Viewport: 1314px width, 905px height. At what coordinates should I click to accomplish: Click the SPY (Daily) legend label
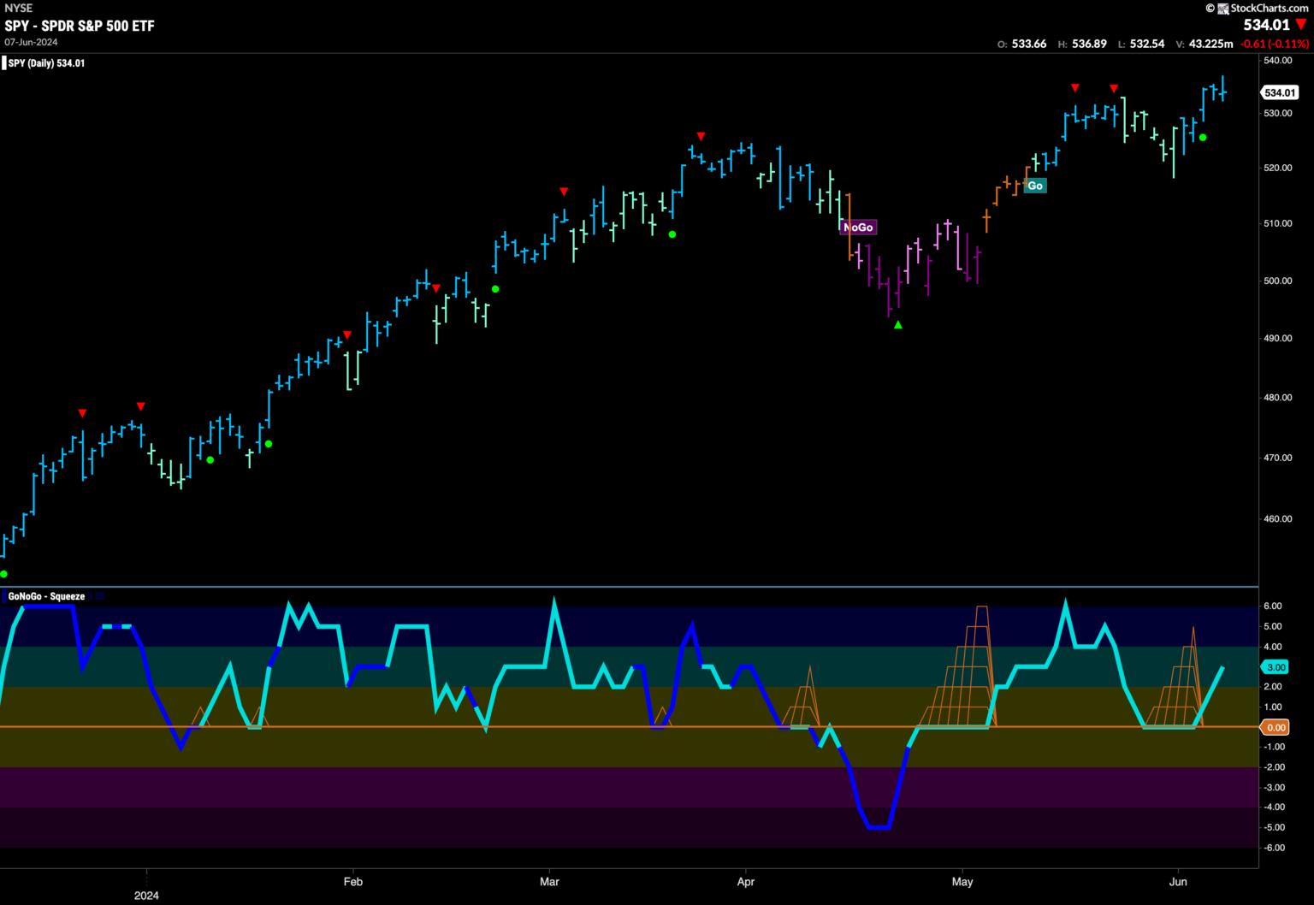[46, 62]
